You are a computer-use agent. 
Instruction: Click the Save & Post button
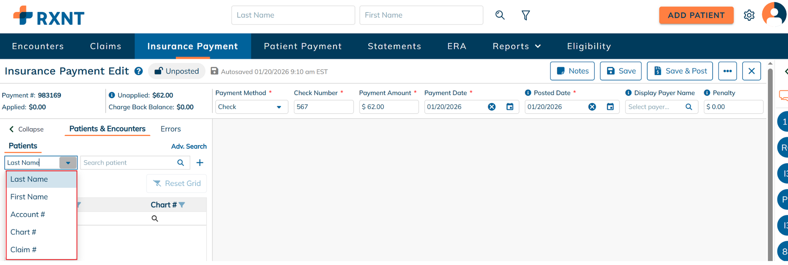(x=680, y=71)
